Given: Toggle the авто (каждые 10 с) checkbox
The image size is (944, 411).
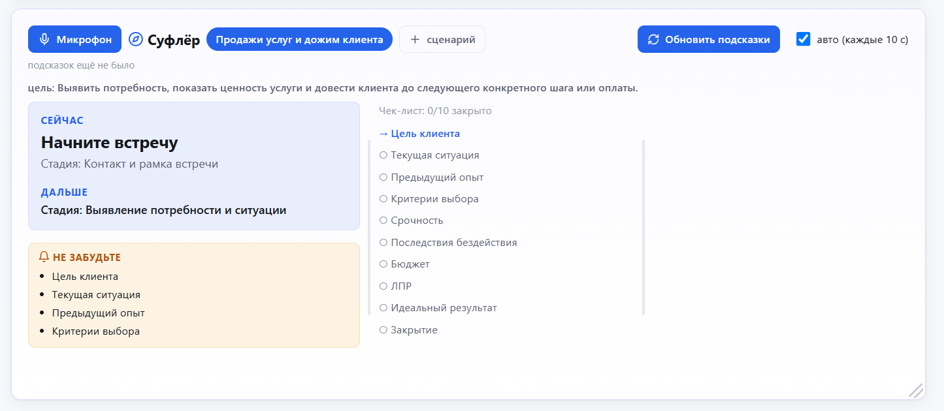Looking at the screenshot, I should click(x=804, y=39).
